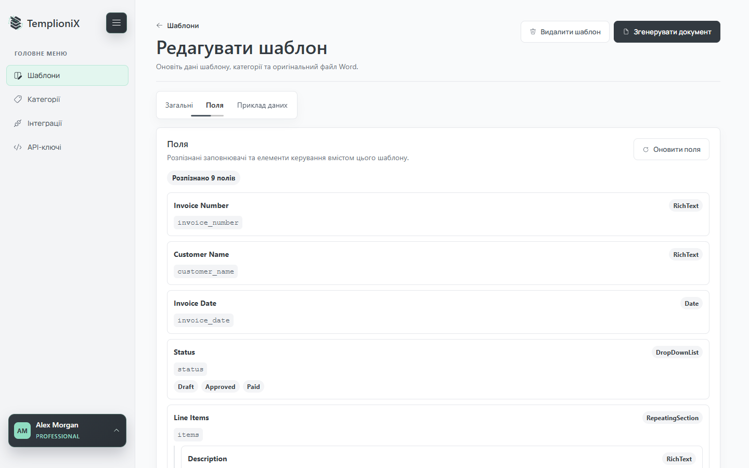Open the Інтеграції menu item

[x=67, y=123]
